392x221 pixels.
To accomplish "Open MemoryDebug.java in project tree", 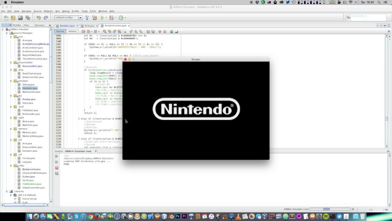I will (x=33, y=136).
